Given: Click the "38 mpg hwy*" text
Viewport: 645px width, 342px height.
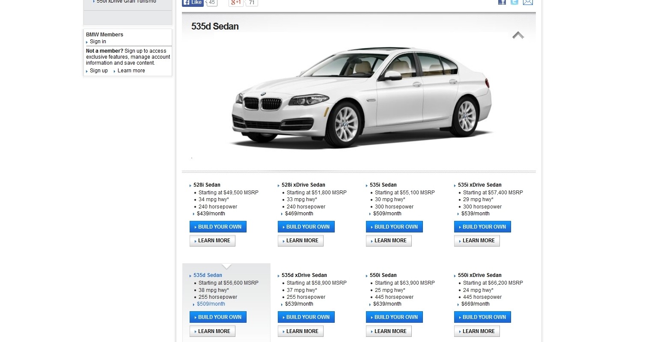Looking at the screenshot, I should (x=214, y=290).
